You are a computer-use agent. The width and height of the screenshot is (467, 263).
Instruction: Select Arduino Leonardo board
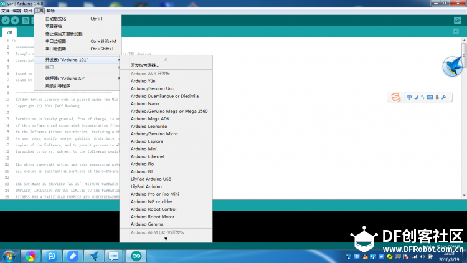166,126
